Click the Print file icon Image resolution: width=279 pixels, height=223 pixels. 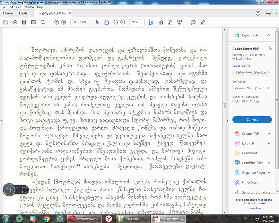(24, 22)
